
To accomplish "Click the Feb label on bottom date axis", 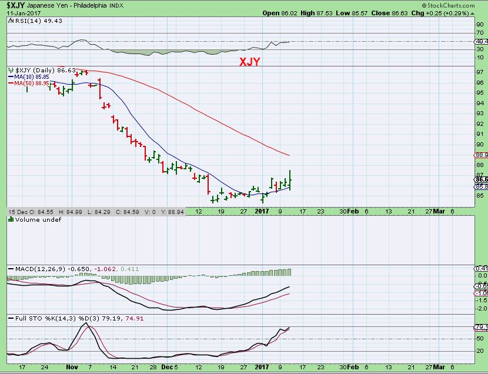I will (353, 366).
